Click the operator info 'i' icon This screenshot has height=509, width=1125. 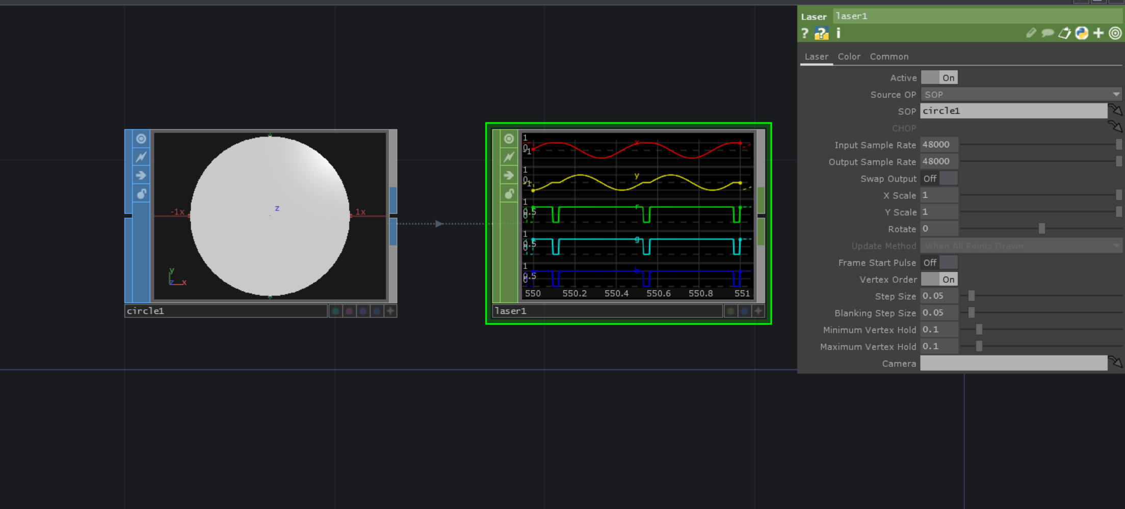coord(839,34)
